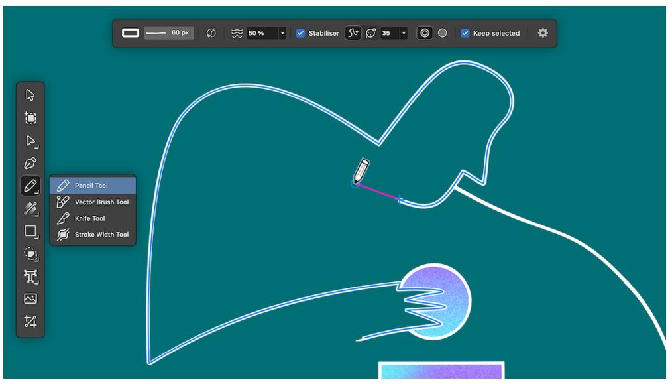Image resolution: width=672 pixels, height=384 pixels.
Task: Select the Pen tool icon
Action: click(x=30, y=163)
